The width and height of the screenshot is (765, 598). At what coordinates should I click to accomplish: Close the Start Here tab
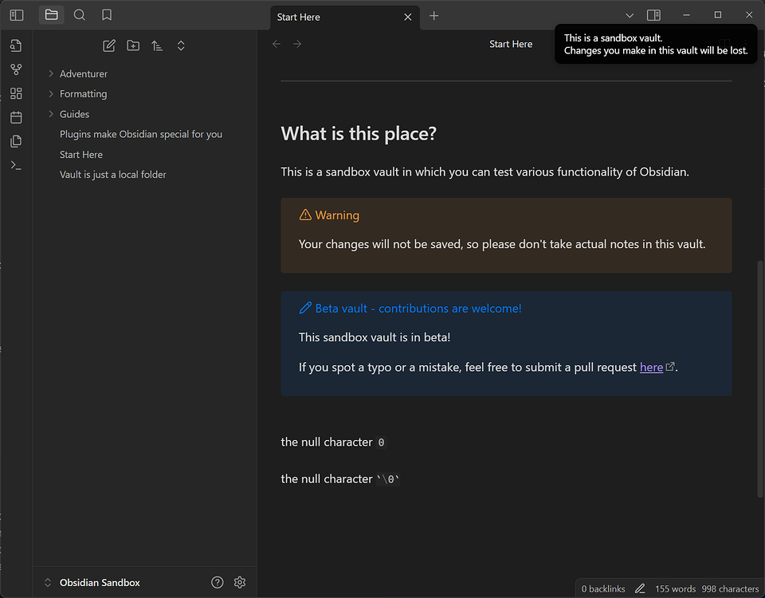pos(408,17)
